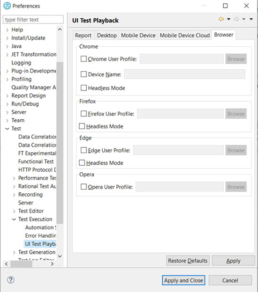Select FT Experimental tree item
Viewport: 258px width, 292px height.
(x=37, y=153)
